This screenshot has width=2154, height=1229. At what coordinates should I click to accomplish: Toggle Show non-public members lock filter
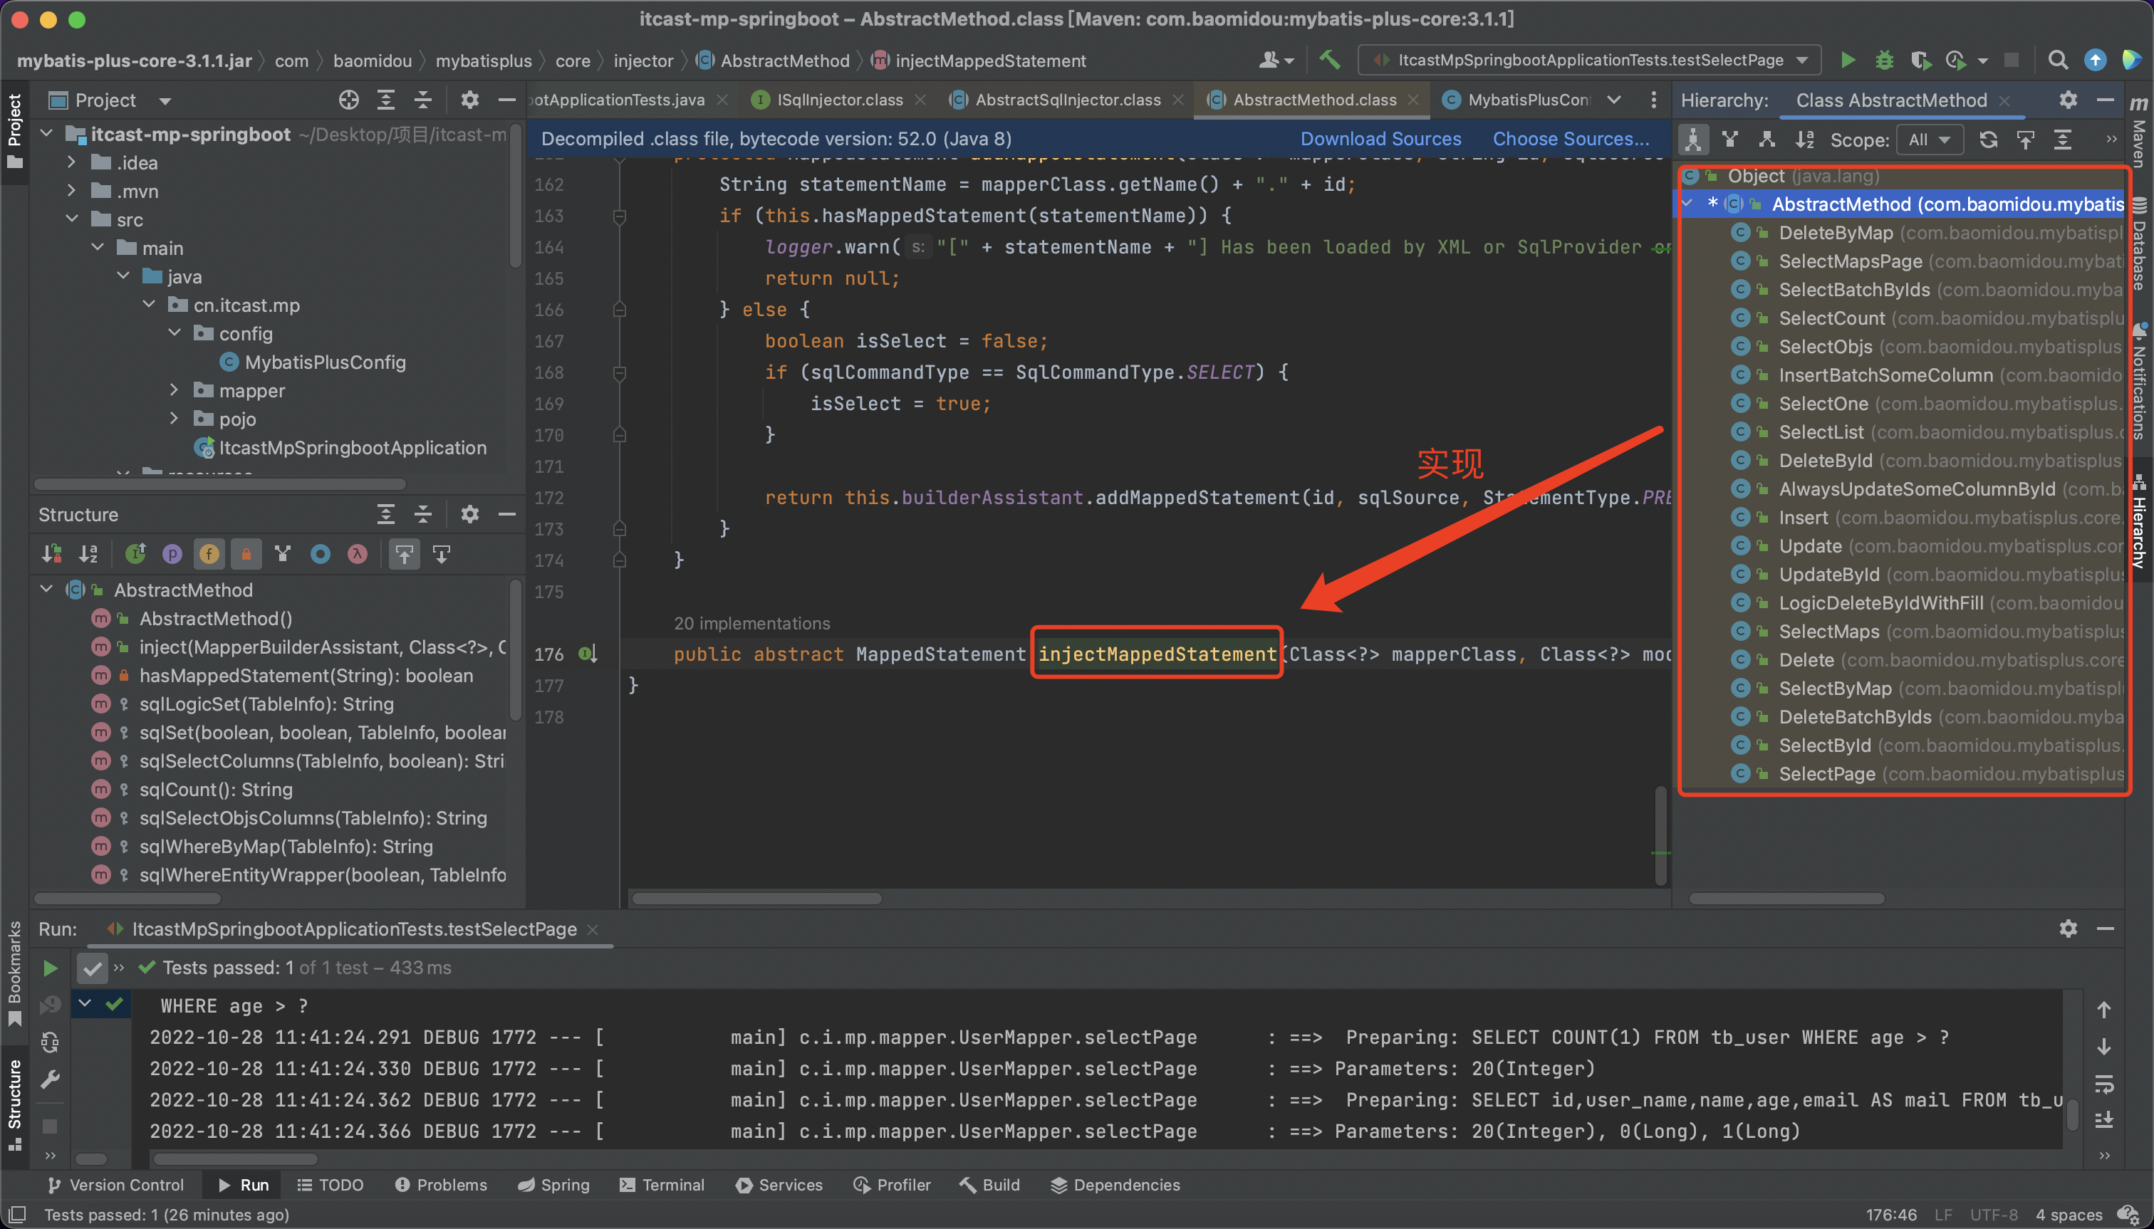(x=246, y=555)
